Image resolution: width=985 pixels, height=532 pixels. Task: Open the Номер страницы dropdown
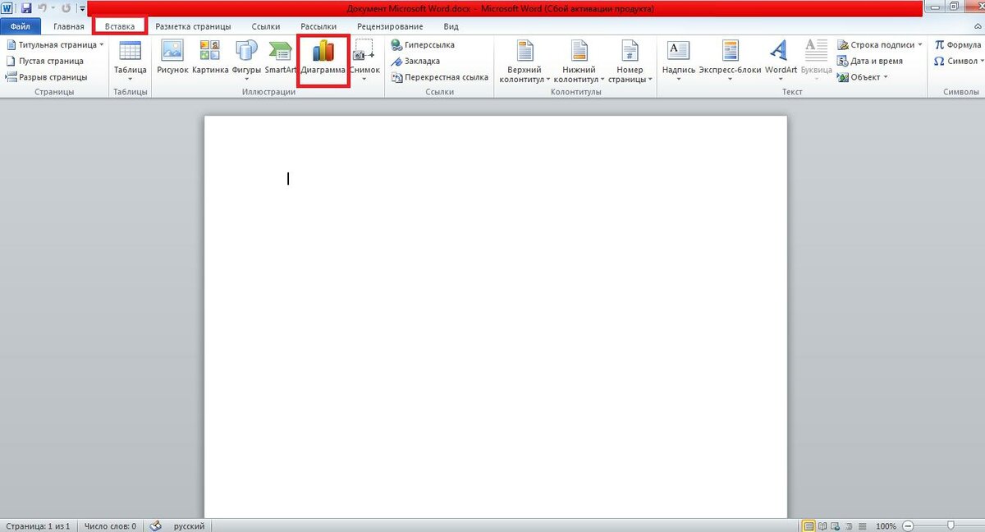click(x=630, y=62)
